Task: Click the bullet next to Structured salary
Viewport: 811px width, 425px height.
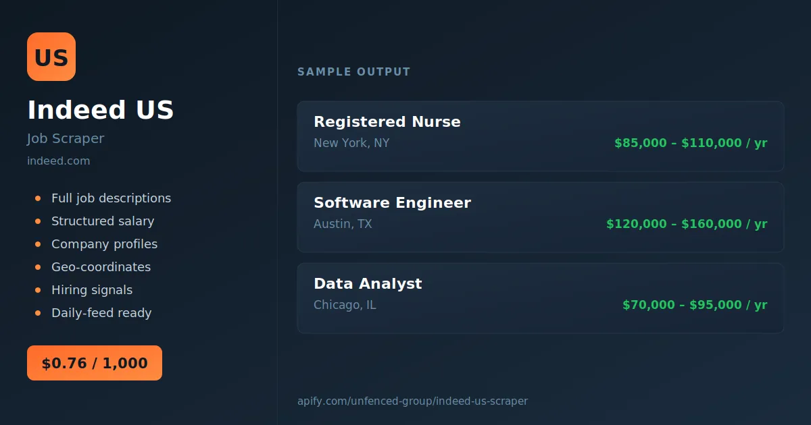Action: click(x=38, y=221)
